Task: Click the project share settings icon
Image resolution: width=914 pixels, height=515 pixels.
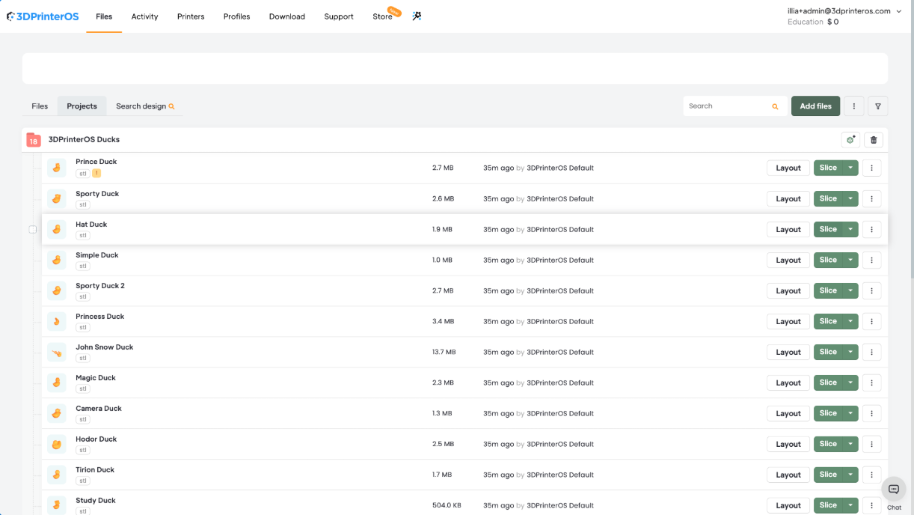Action: coord(850,140)
